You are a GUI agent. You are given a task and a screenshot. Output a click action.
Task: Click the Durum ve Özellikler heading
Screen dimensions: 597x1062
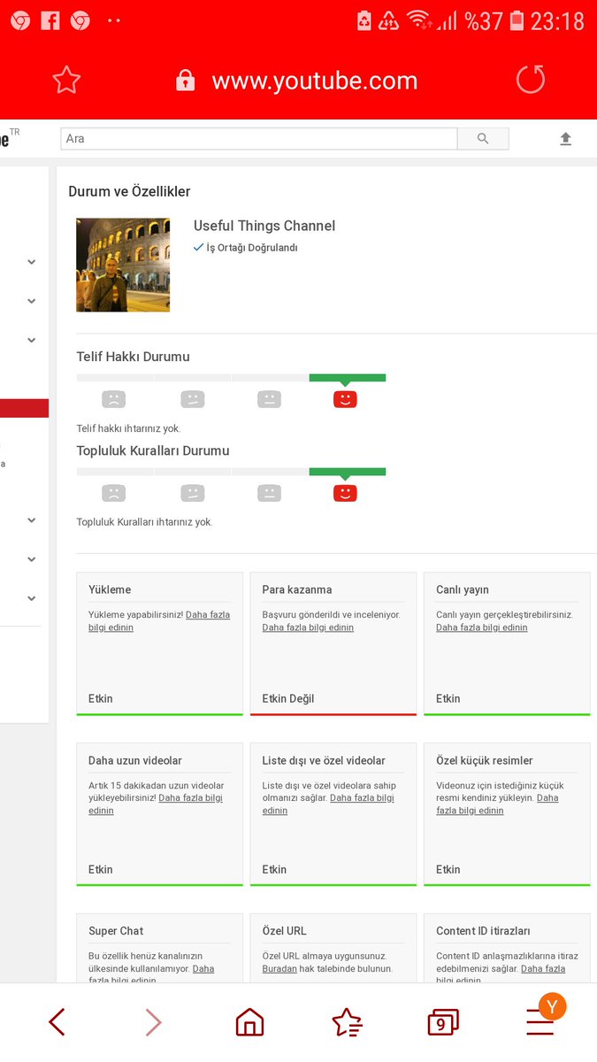click(x=129, y=191)
